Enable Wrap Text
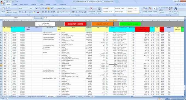This screenshot has height=100, width=186. point(61,8)
